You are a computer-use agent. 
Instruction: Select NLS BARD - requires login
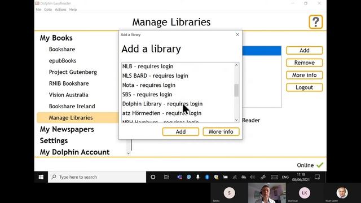tap(178, 76)
